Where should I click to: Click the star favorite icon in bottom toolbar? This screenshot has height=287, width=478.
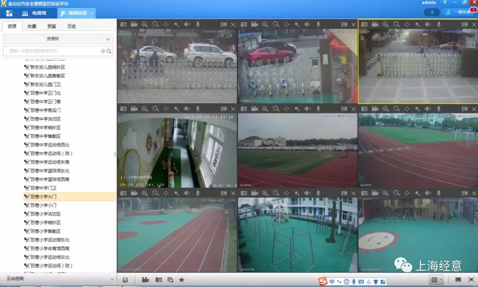click(x=181, y=279)
